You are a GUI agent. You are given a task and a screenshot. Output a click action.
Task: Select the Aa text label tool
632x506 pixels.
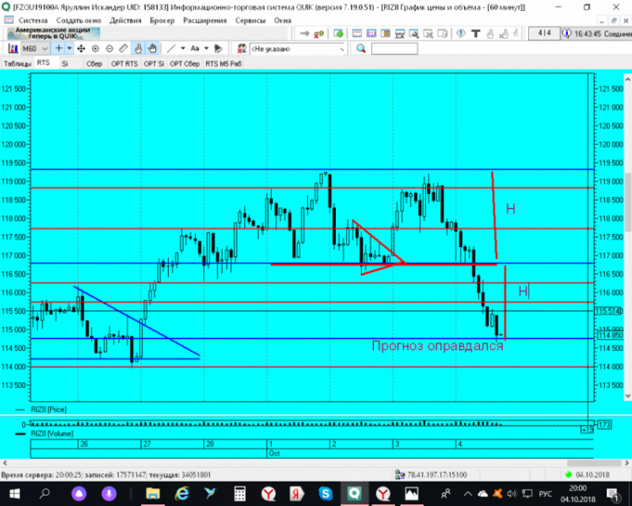pos(195,49)
